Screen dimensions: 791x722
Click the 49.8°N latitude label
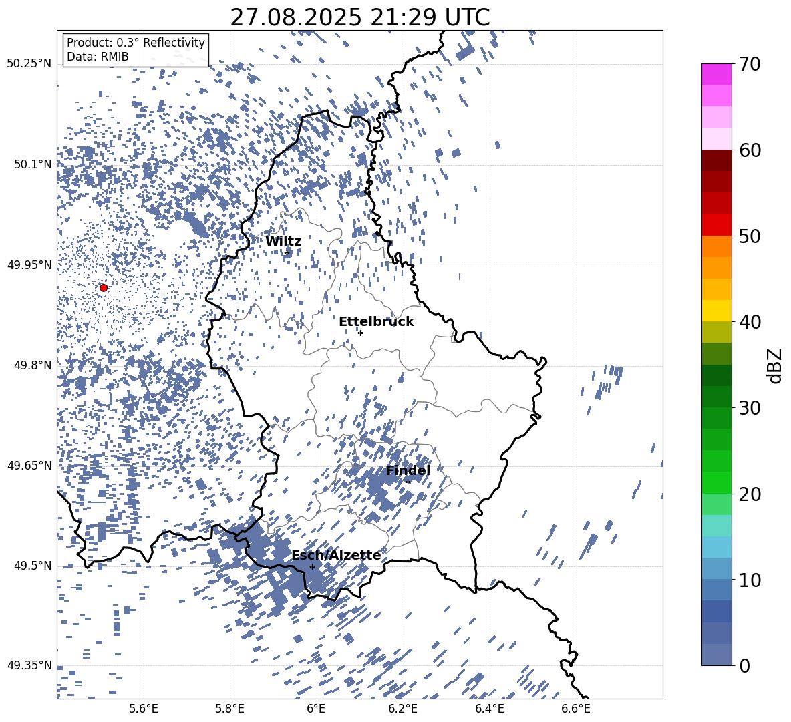coord(33,365)
